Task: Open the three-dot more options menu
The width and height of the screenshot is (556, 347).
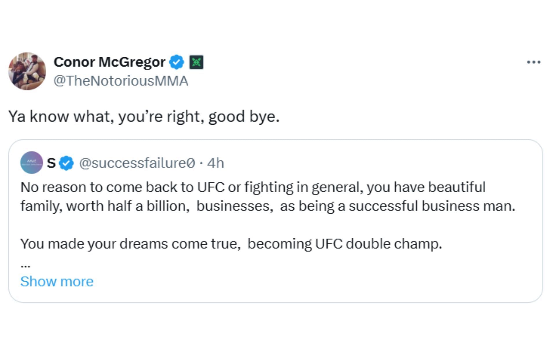Action: [534, 62]
